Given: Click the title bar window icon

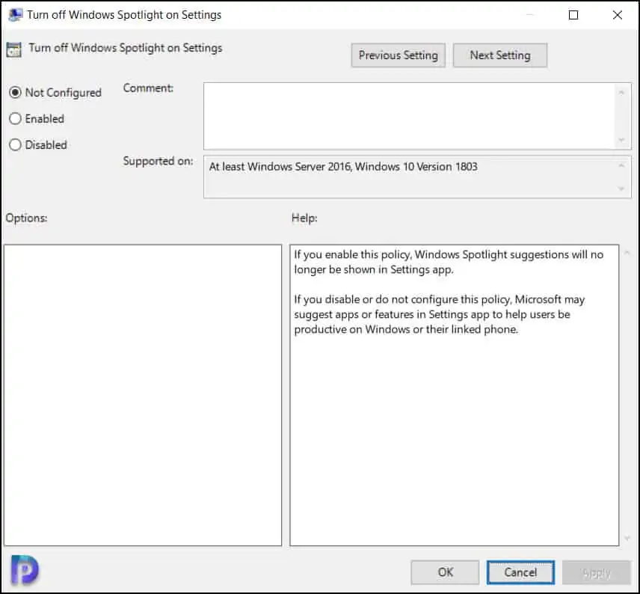Looking at the screenshot, I should 16,15.
